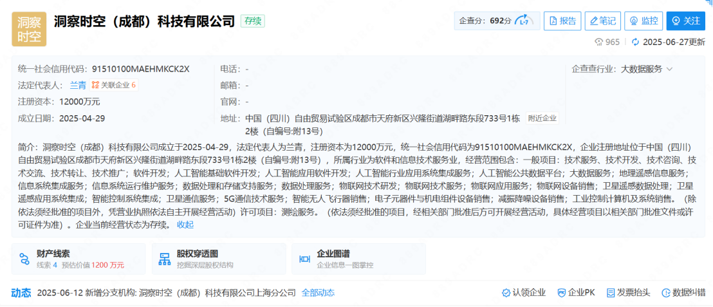Follow the company with 关注 button
The height and width of the screenshot is (307, 713).
pyautogui.click(x=686, y=21)
